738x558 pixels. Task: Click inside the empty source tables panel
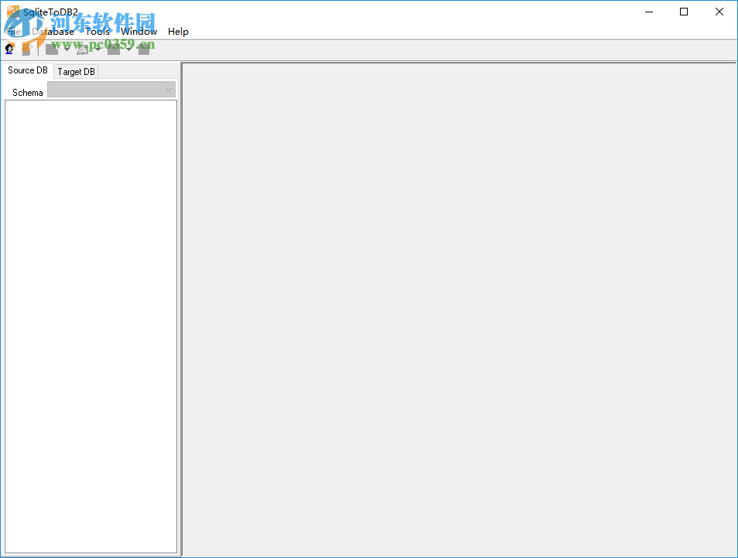click(91, 325)
